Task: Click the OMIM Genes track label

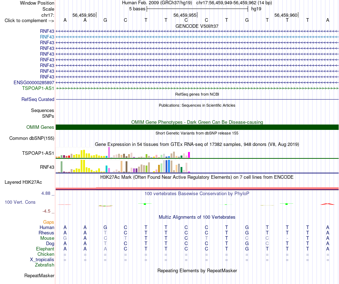Action: pos(40,127)
